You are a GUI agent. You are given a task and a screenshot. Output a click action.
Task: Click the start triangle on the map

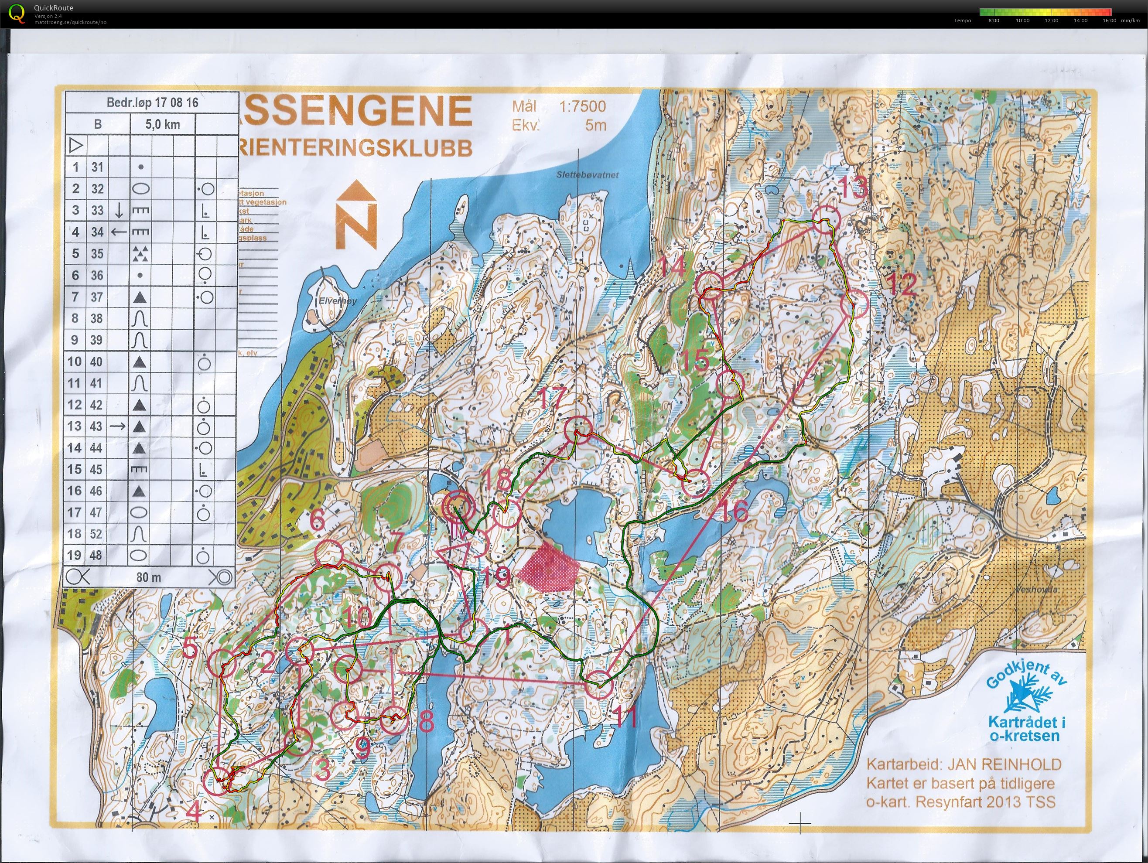tap(454, 555)
